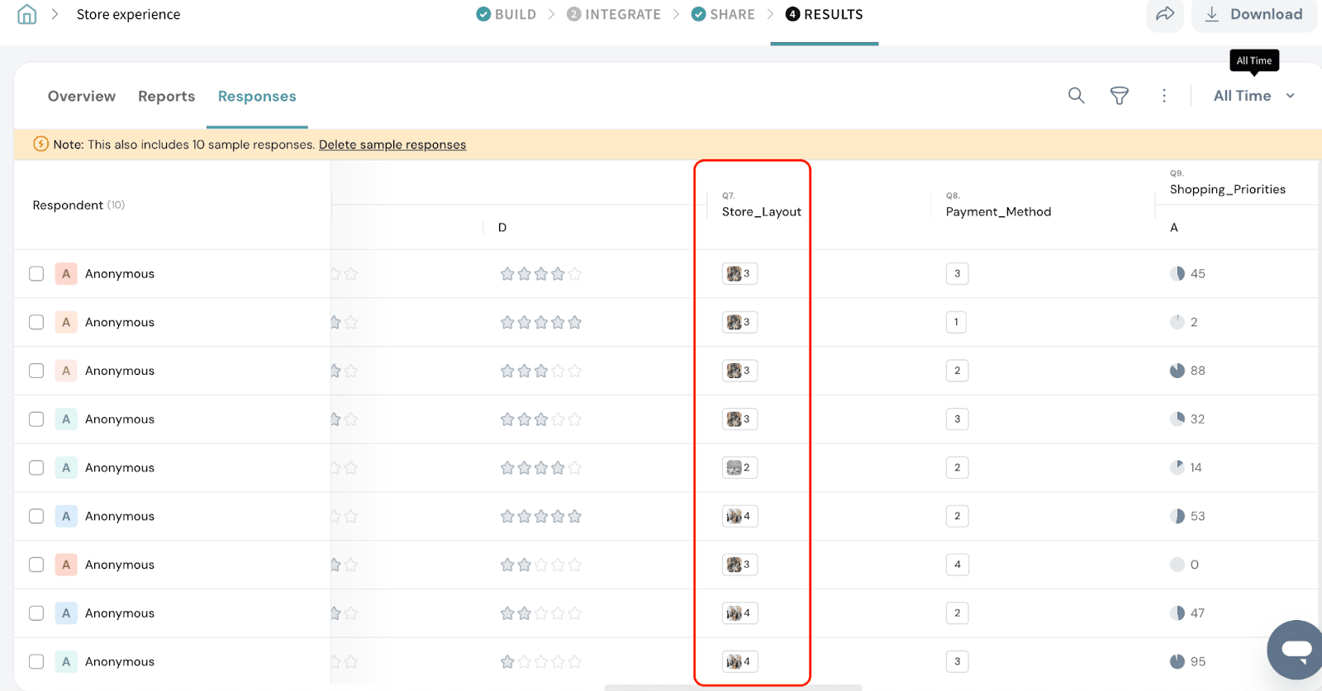Screen dimensions: 1322x691
Task: Click the horizontal scrollbar at bottom
Action: (x=733, y=687)
